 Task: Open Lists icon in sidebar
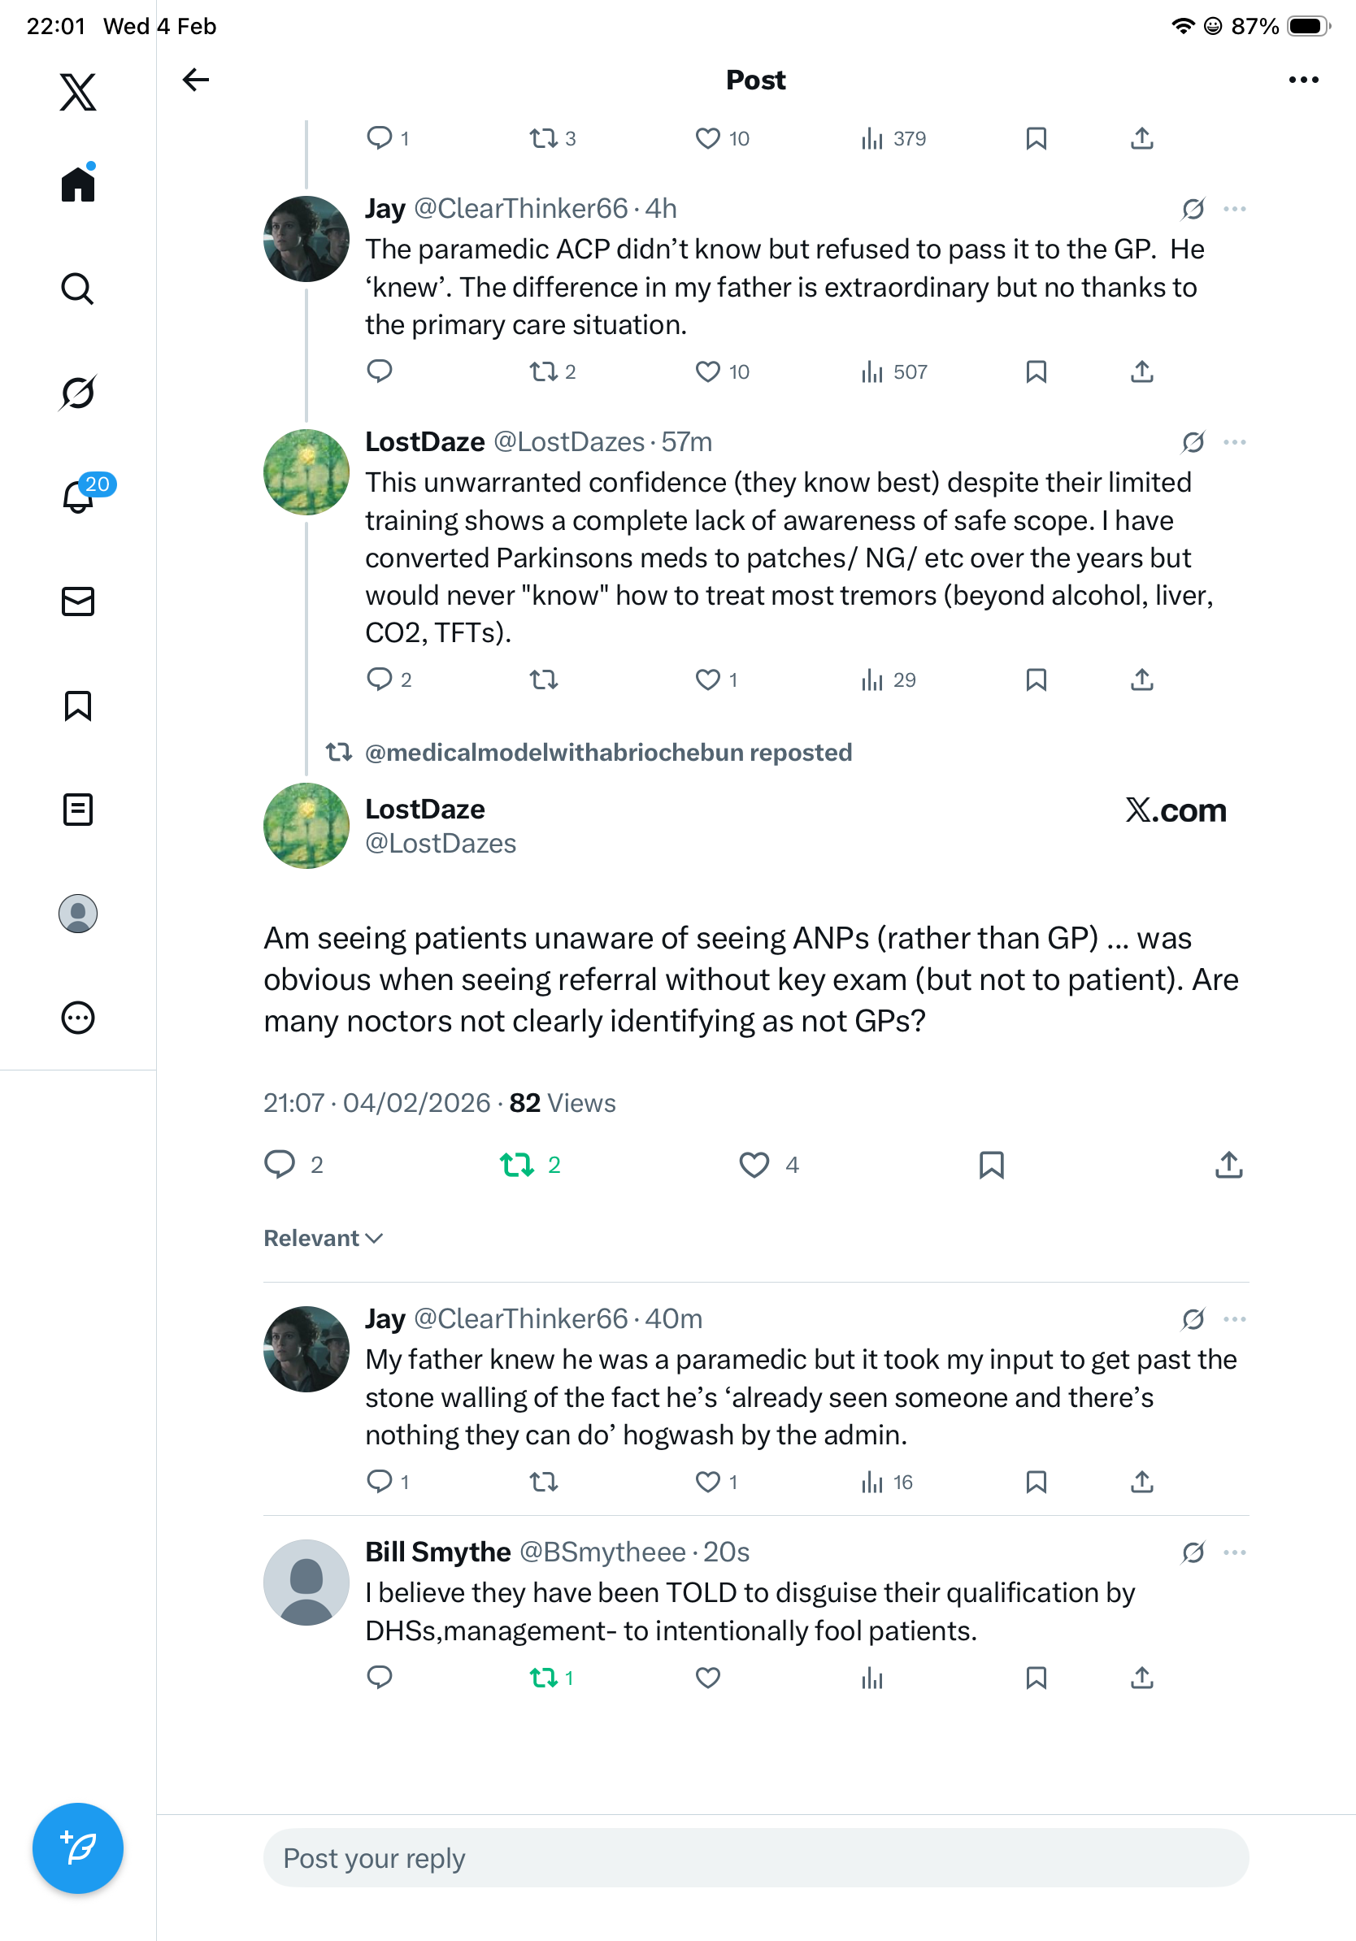(x=78, y=809)
